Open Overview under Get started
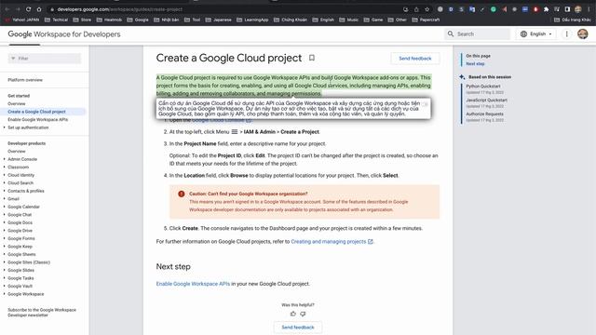 point(17,103)
